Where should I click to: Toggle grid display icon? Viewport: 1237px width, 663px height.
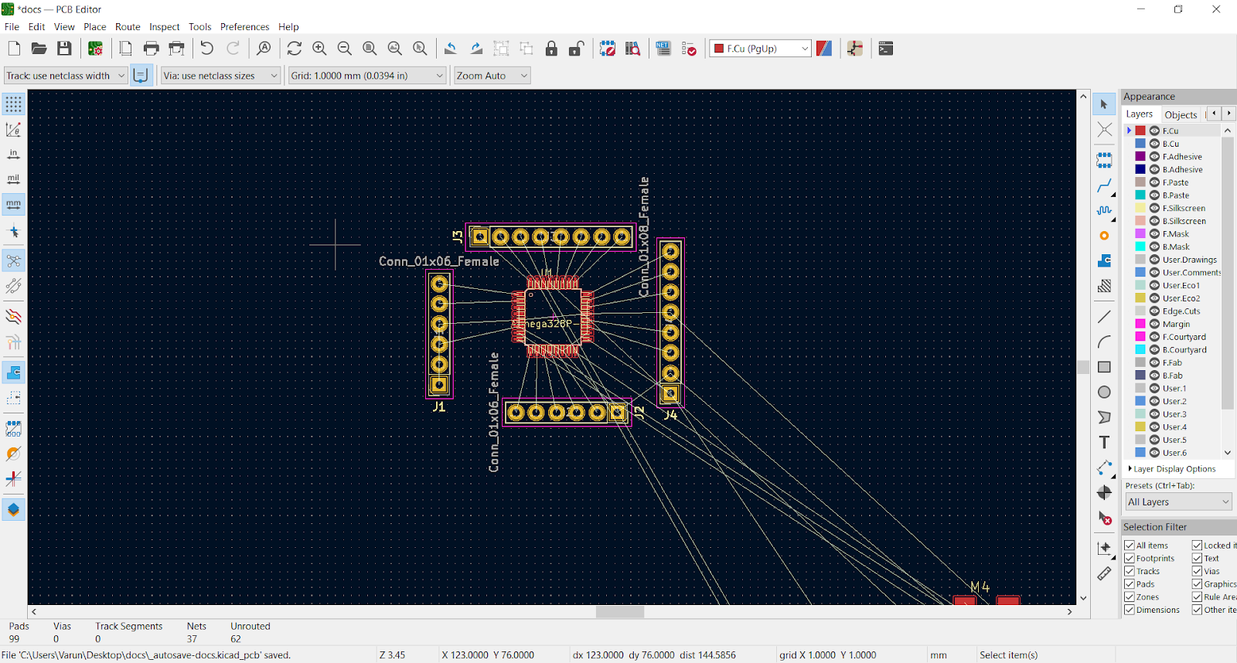tap(13, 104)
